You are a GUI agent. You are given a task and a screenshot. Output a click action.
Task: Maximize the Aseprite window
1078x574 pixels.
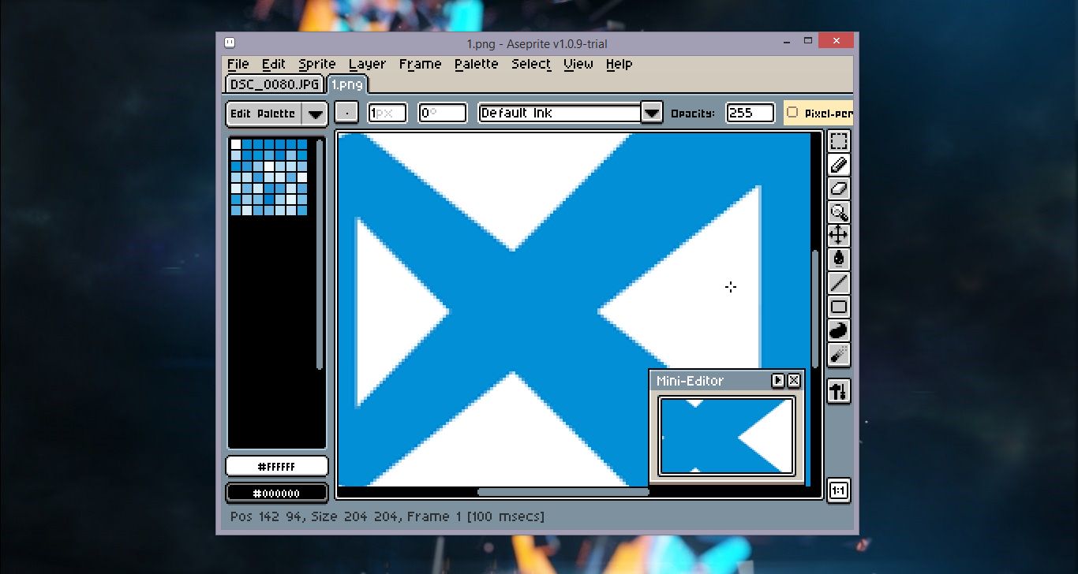807,40
